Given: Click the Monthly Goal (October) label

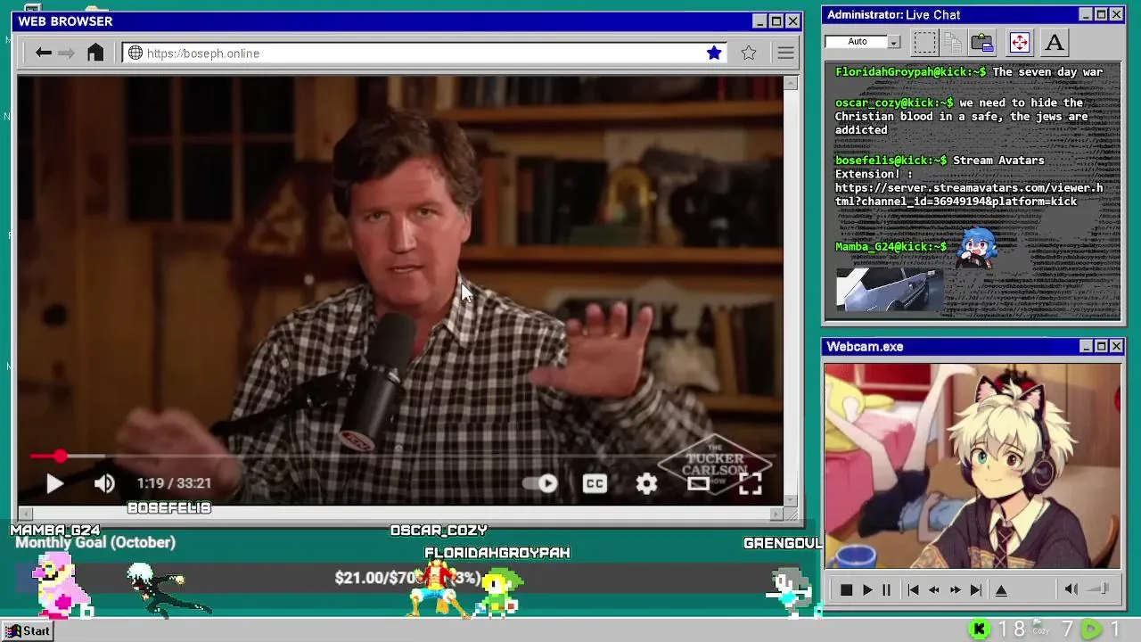Looking at the screenshot, I should pyautogui.click(x=95, y=542).
